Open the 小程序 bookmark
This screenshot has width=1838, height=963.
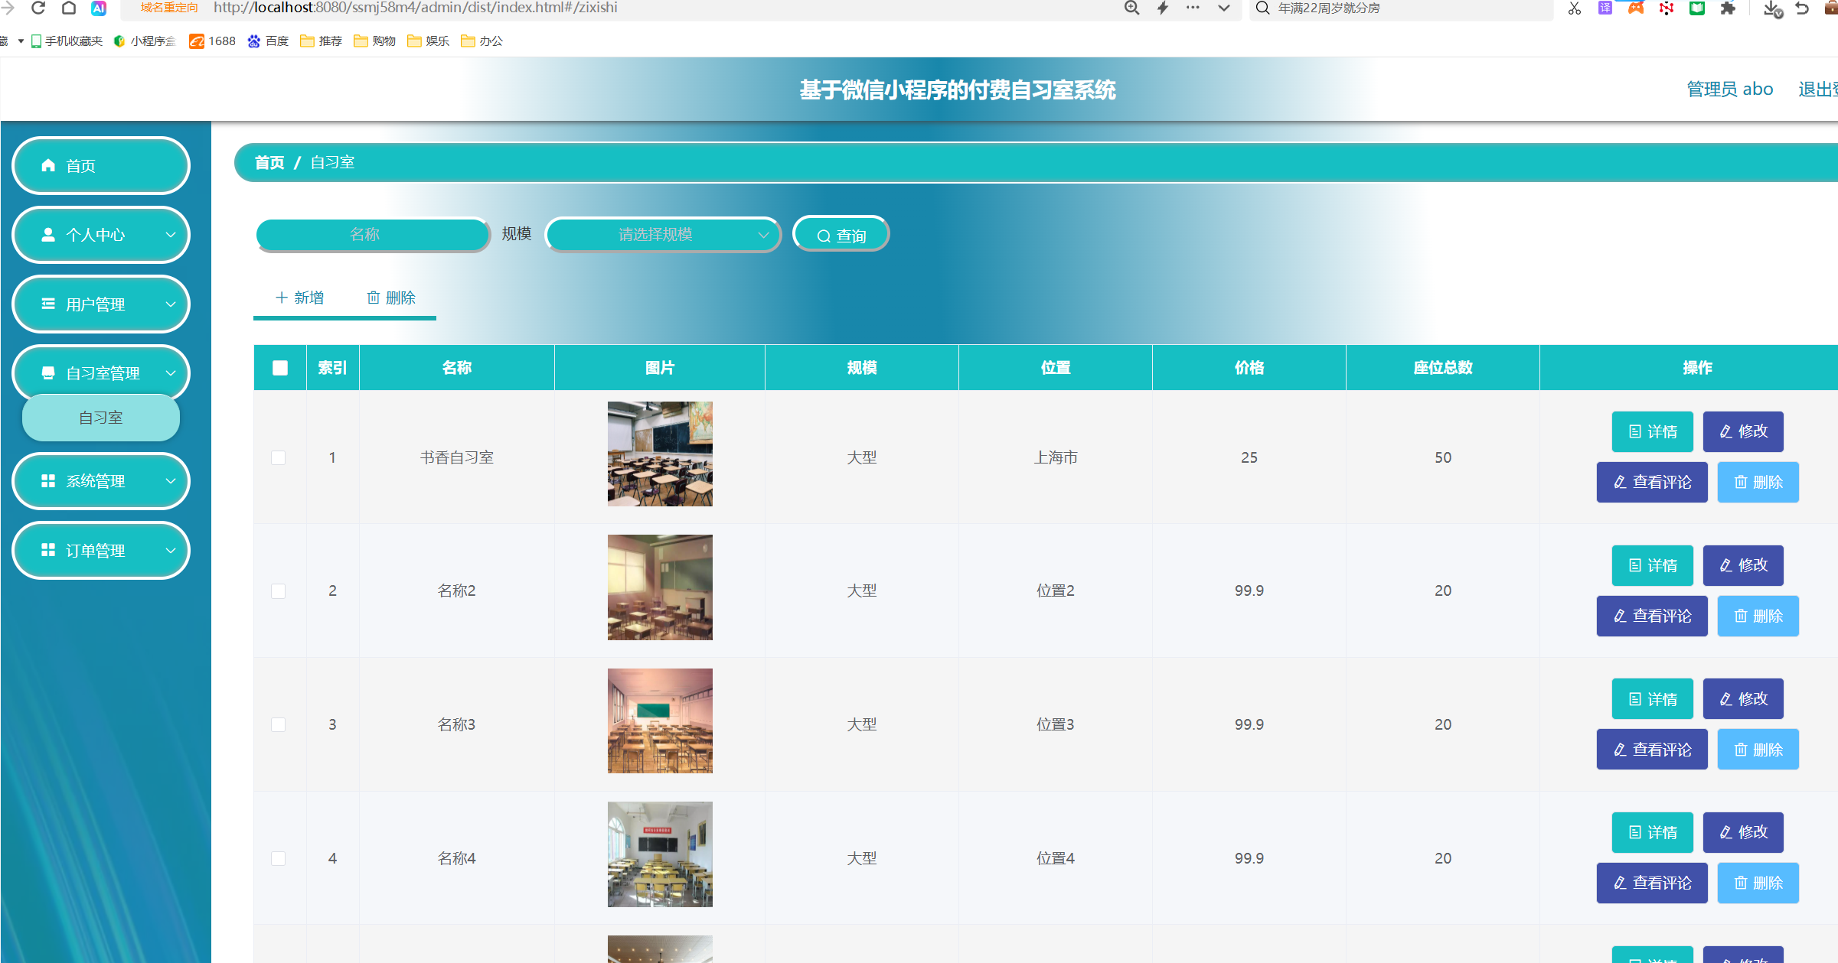pyautogui.click(x=145, y=41)
